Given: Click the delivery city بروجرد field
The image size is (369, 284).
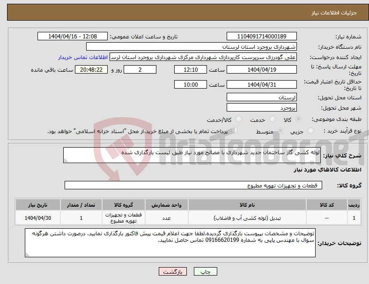Looking at the screenshot, I should (261, 107).
